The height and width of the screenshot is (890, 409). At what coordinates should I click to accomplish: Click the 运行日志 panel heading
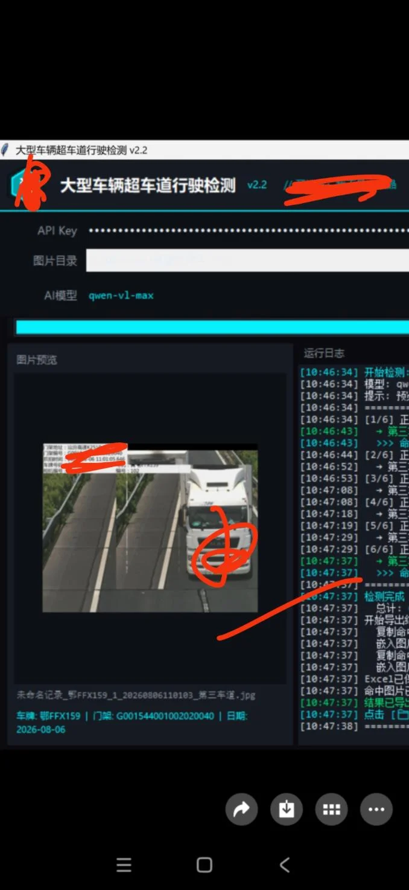point(325,353)
